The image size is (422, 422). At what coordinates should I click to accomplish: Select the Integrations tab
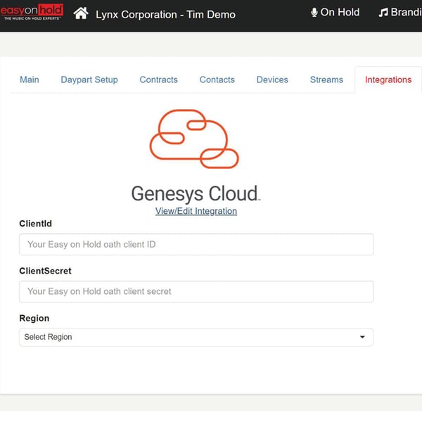pos(388,80)
